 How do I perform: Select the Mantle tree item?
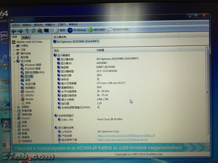point(29,99)
